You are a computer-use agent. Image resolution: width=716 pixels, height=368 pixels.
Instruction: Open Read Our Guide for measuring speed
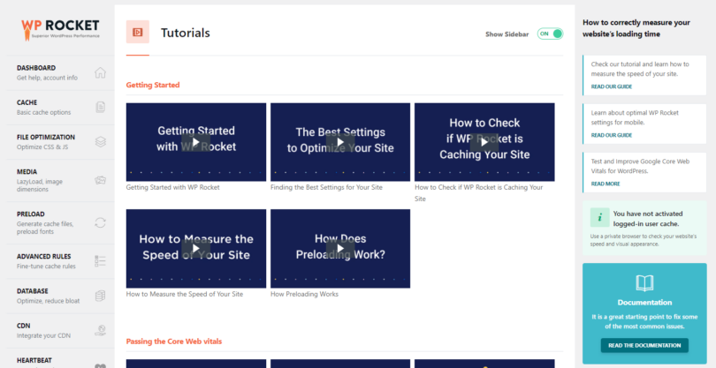[612, 86]
